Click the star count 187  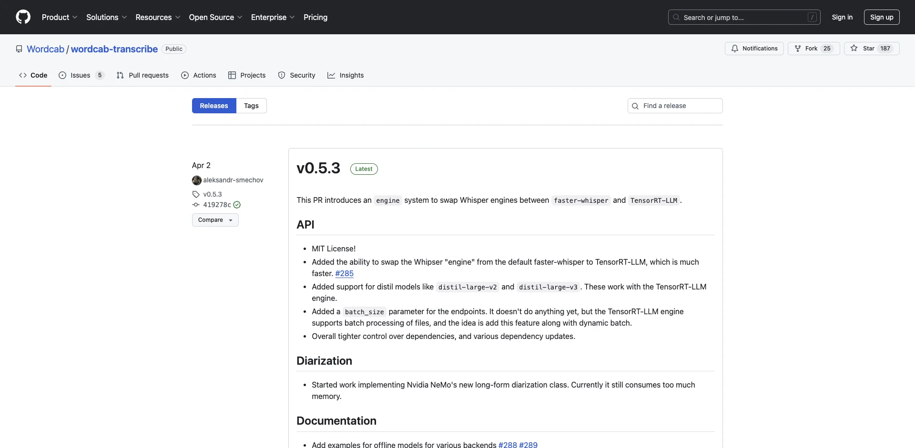click(885, 49)
